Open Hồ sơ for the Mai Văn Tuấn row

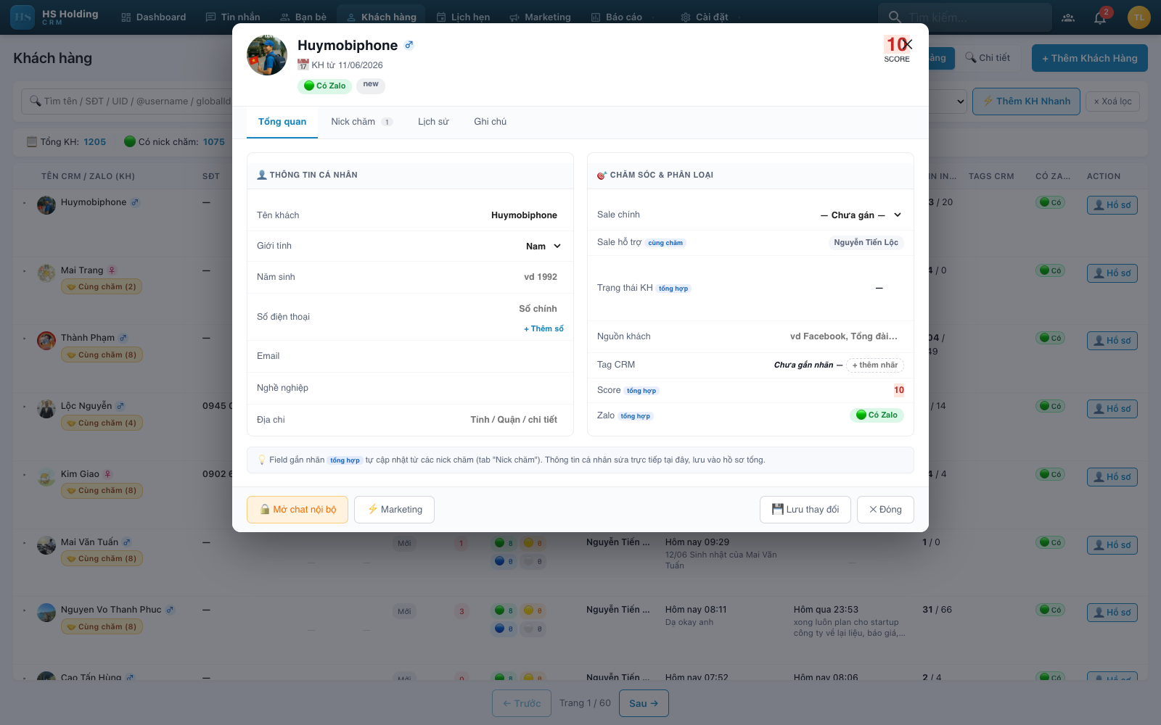point(1112,545)
